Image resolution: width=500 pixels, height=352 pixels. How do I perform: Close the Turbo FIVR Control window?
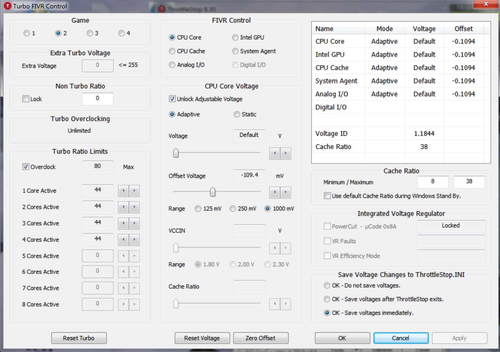coord(486,4)
